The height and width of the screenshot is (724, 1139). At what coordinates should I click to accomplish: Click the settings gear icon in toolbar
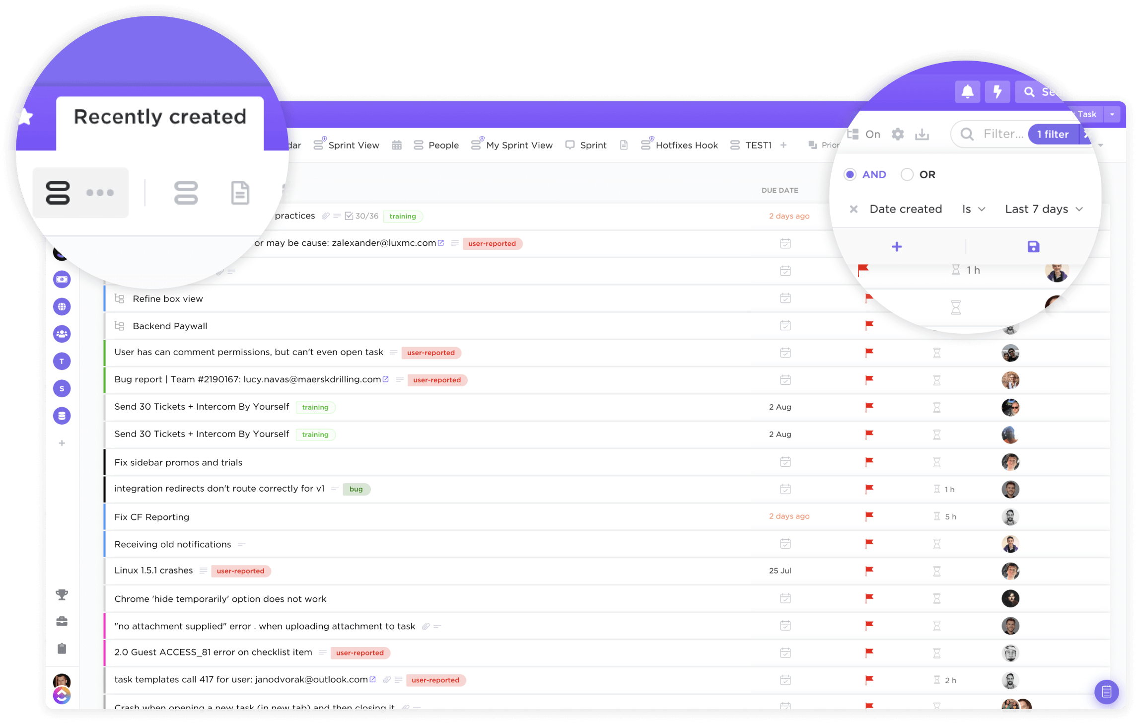click(899, 135)
